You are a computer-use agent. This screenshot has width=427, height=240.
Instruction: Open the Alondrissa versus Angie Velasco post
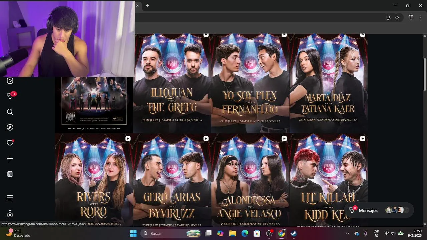pyautogui.click(x=250, y=180)
